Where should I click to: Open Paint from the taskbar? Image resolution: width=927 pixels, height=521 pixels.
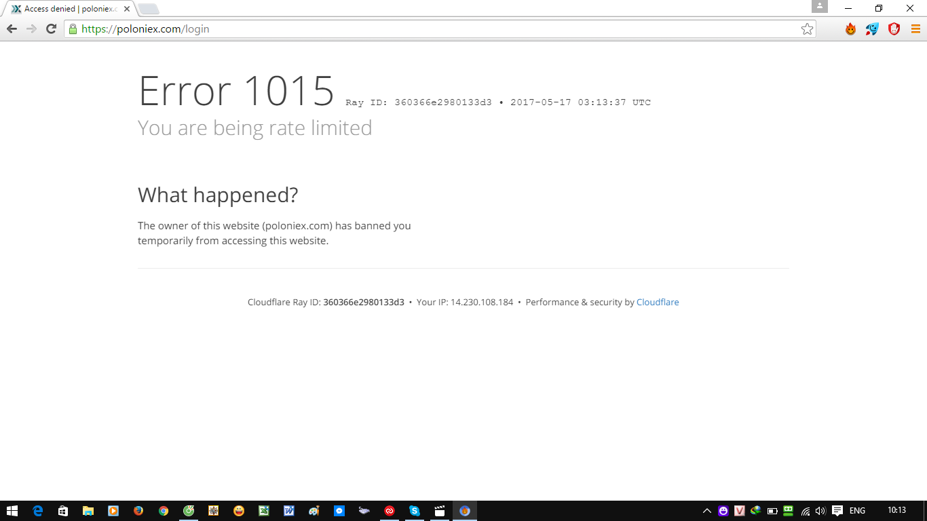(314, 511)
